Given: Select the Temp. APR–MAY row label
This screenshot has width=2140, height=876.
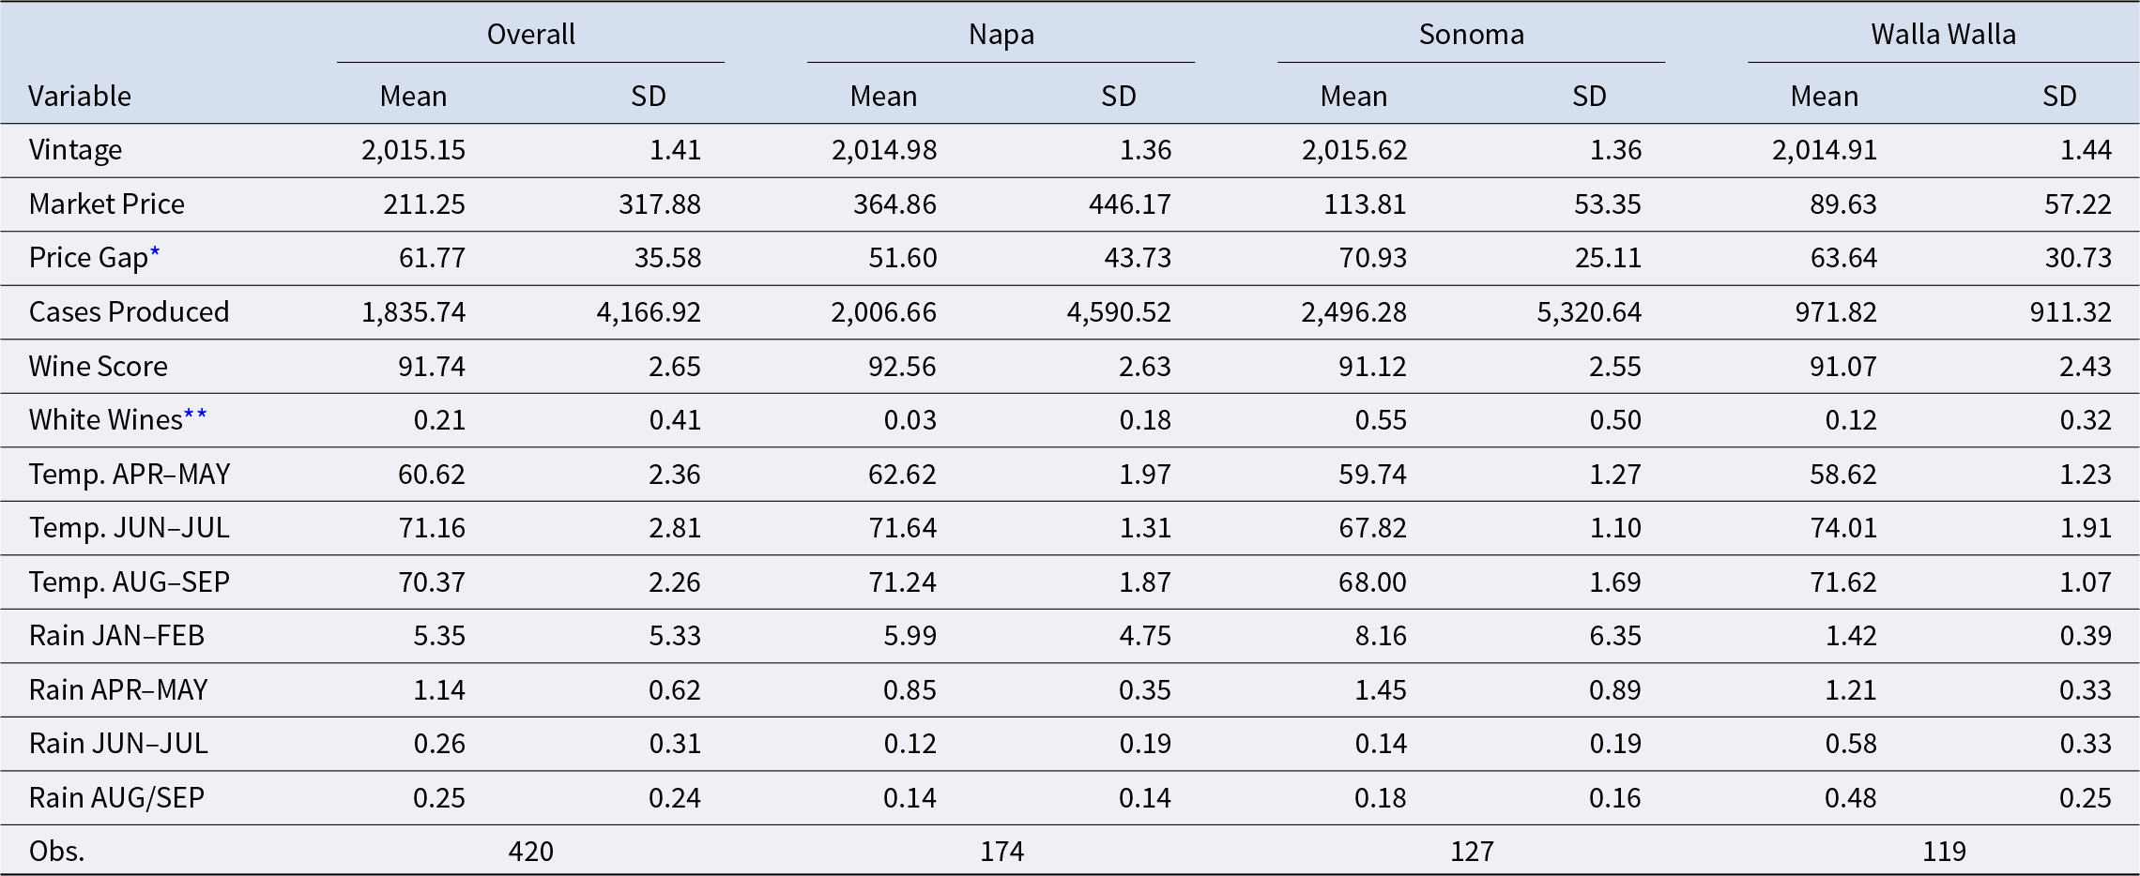Looking at the screenshot, I should 130,474.
